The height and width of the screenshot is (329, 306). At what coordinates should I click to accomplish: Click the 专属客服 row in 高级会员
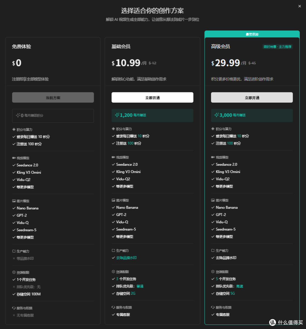pos(220,315)
